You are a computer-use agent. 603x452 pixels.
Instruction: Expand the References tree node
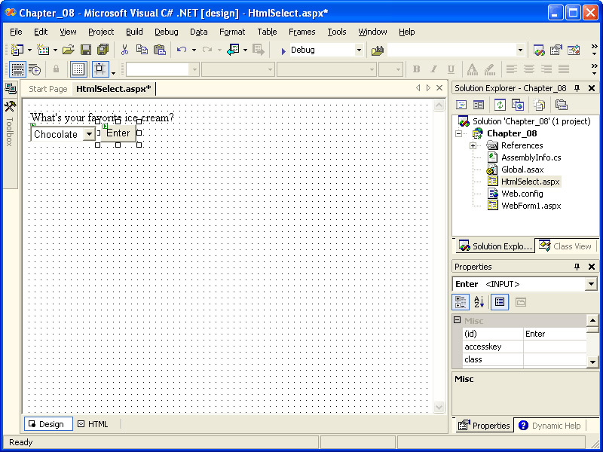(x=473, y=145)
